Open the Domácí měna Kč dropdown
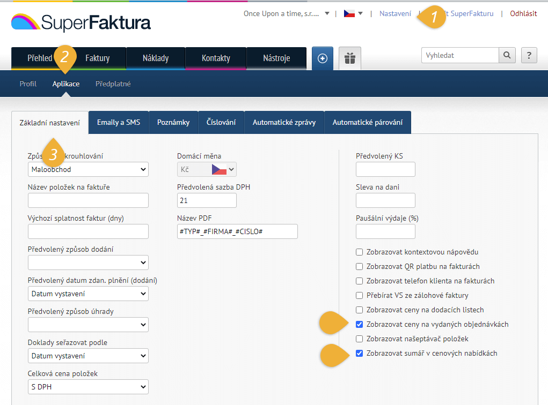The width and height of the screenshot is (548, 405). pyautogui.click(x=207, y=169)
